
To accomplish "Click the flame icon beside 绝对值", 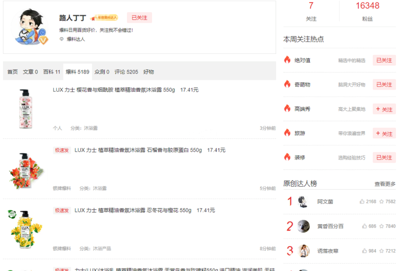I will coord(287,60).
